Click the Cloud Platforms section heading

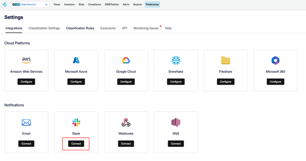(17, 43)
